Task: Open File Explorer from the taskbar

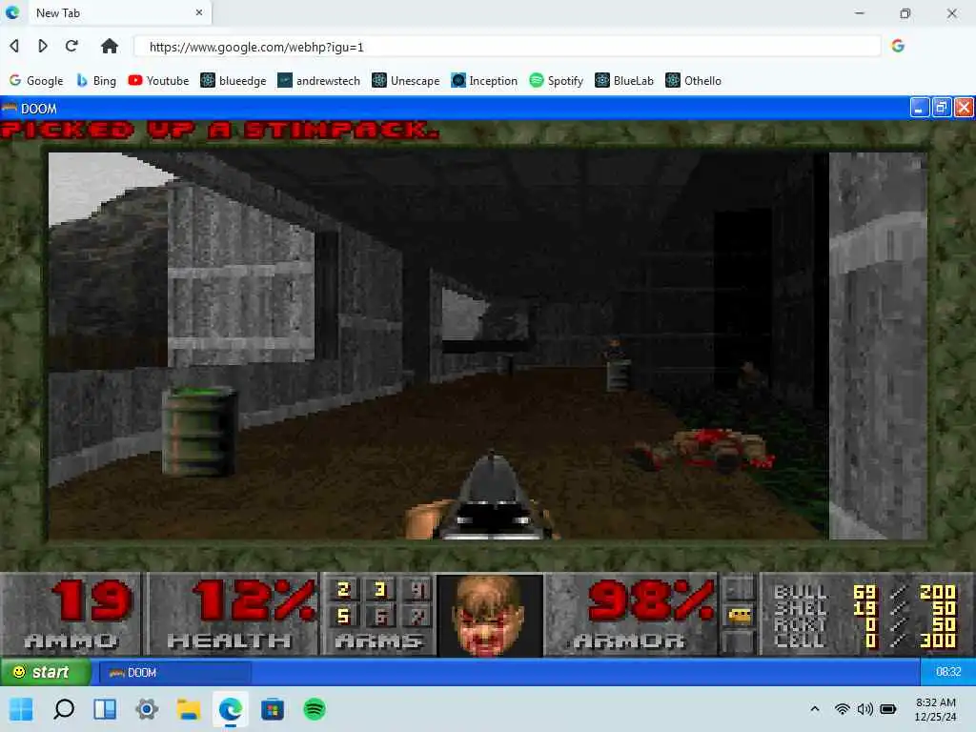Action: [189, 709]
